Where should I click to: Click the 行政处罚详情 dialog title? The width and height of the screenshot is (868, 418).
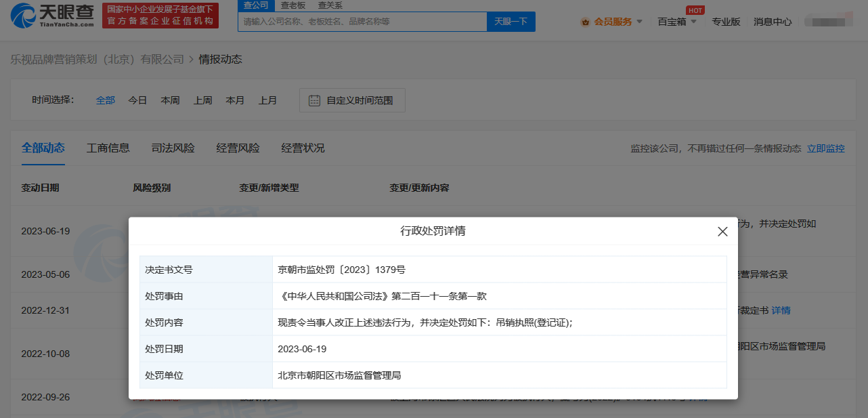(433, 231)
